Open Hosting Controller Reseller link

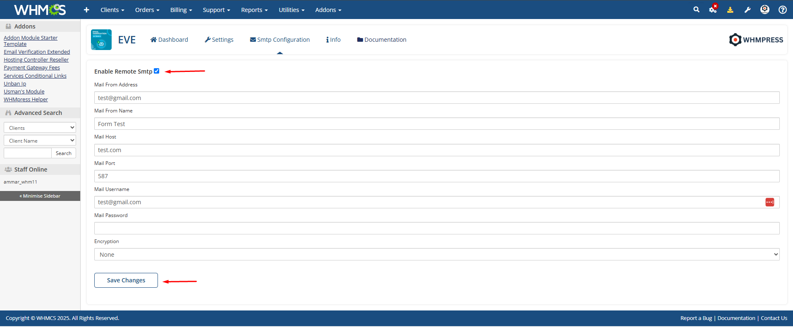click(36, 60)
